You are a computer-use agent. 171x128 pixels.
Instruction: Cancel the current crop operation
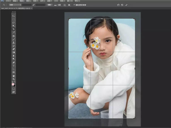coord(122,5)
